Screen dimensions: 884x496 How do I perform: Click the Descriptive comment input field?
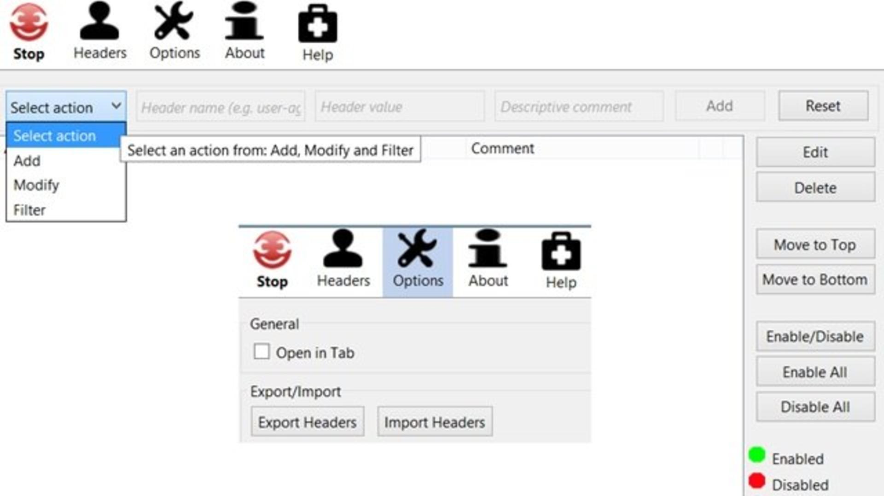click(579, 106)
